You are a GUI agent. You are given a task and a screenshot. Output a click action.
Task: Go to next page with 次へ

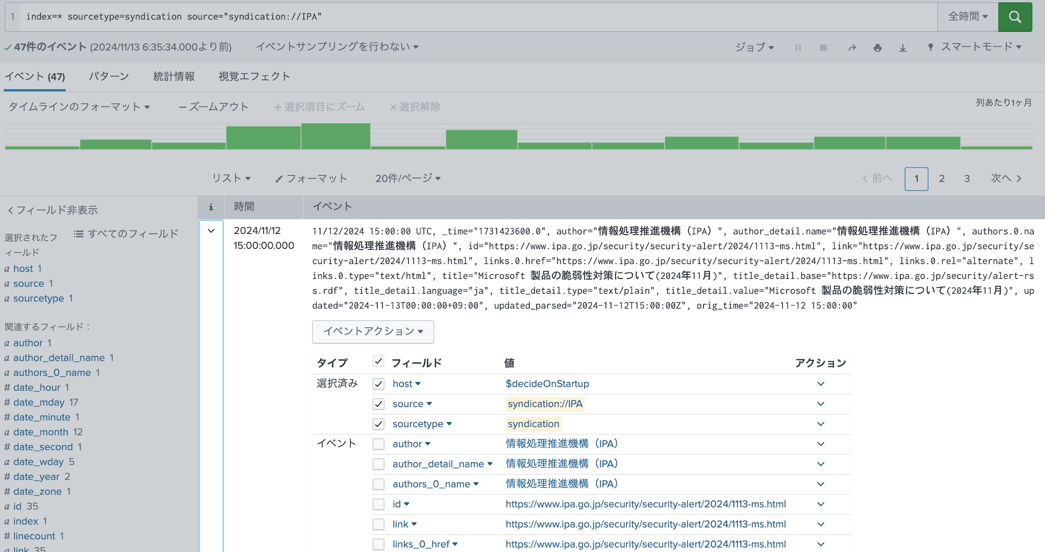tap(1006, 179)
